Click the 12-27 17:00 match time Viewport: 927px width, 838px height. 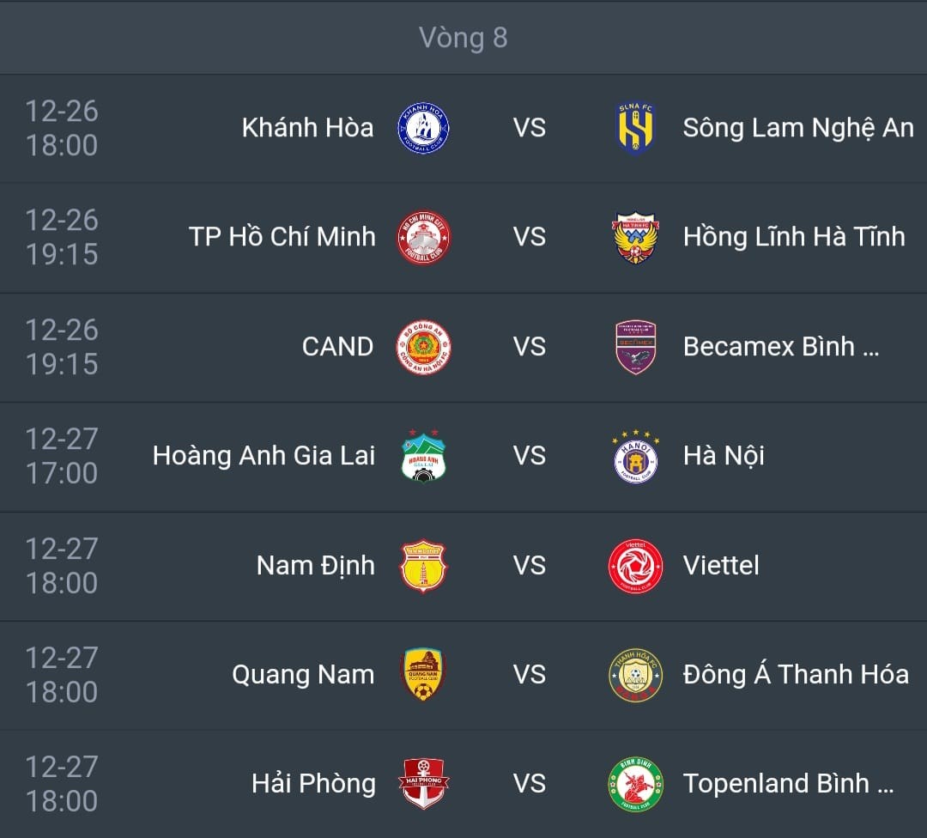[x=62, y=456]
